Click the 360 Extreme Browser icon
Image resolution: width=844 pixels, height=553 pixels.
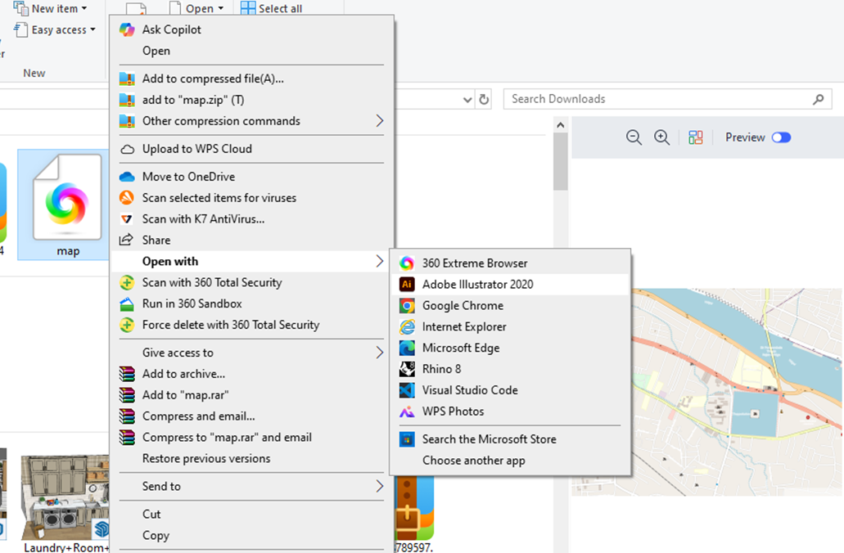407,263
